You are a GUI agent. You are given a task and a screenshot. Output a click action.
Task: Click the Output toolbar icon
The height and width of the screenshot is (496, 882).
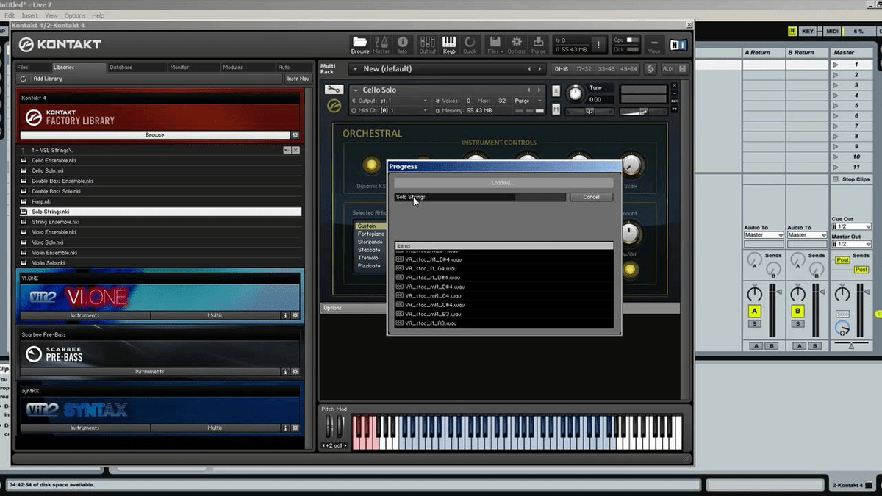coord(427,43)
